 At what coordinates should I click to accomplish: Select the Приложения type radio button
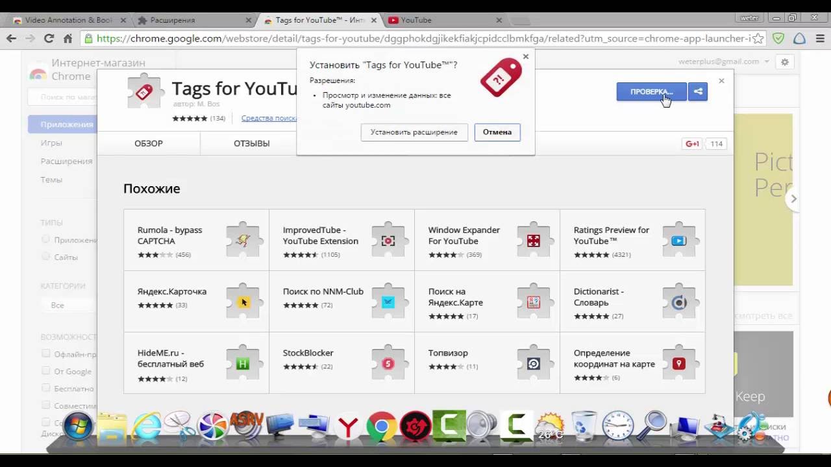click(x=46, y=239)
